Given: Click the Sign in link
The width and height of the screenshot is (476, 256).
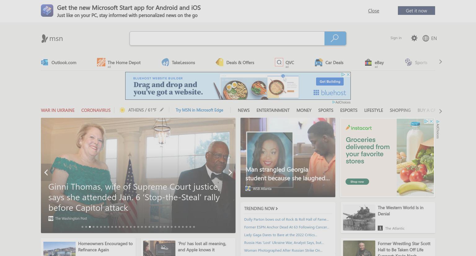Looking at the screenshot, I should point(396,38).
